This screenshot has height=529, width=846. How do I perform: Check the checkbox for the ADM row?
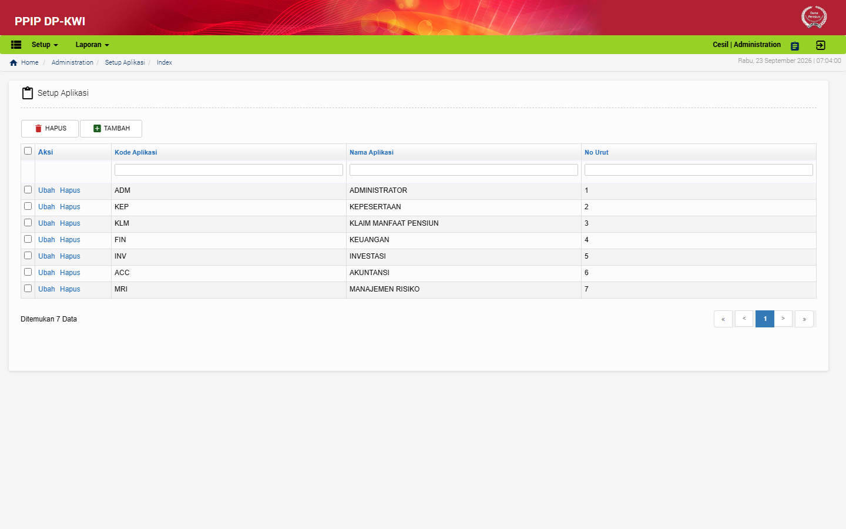coord(28,190)
